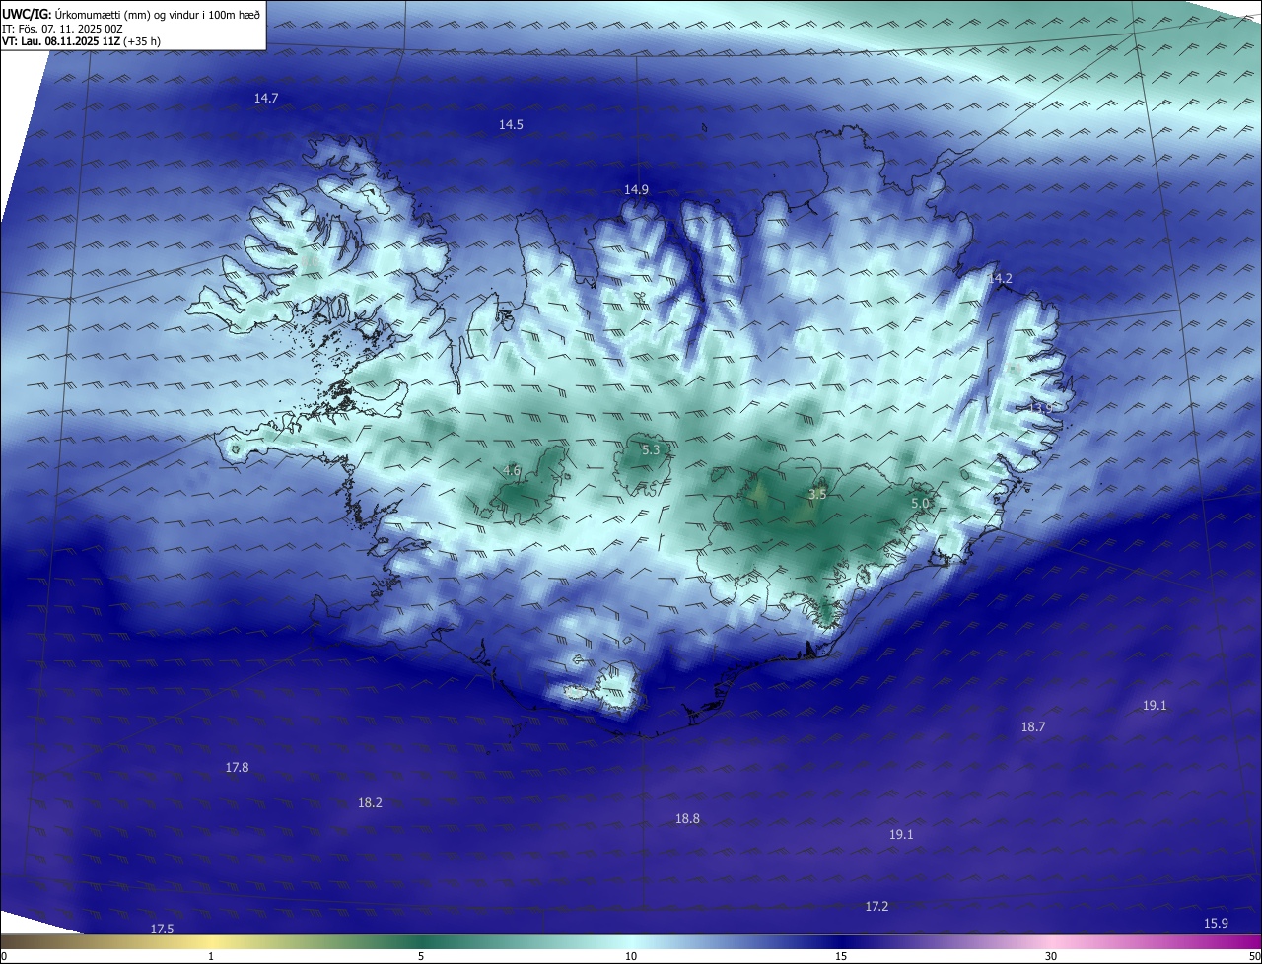Click the 14.7 value label on the map
Viewport: 1262px width, 964px height.
[266, 98]
